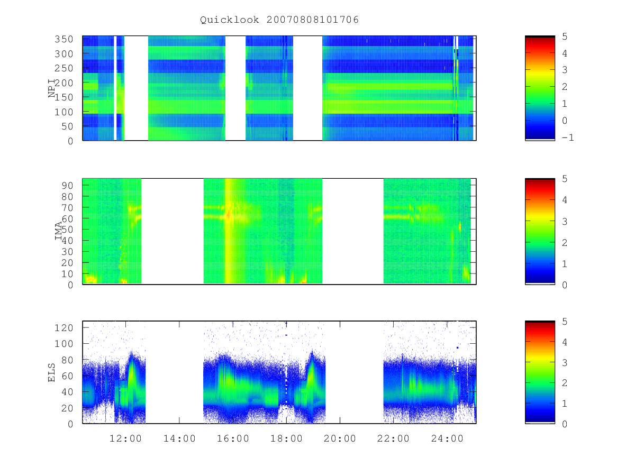635x476 pixels.
Task: Click the NPI axis label
Action: pyautogui.click(x=52, y=88)
